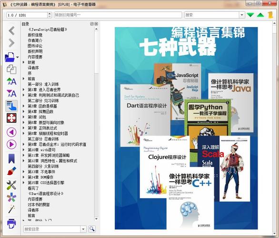This screenshot has height=238, width=279.
Task: Click the page position field showing 1.0 / 1281
Action: click(27, 15)
